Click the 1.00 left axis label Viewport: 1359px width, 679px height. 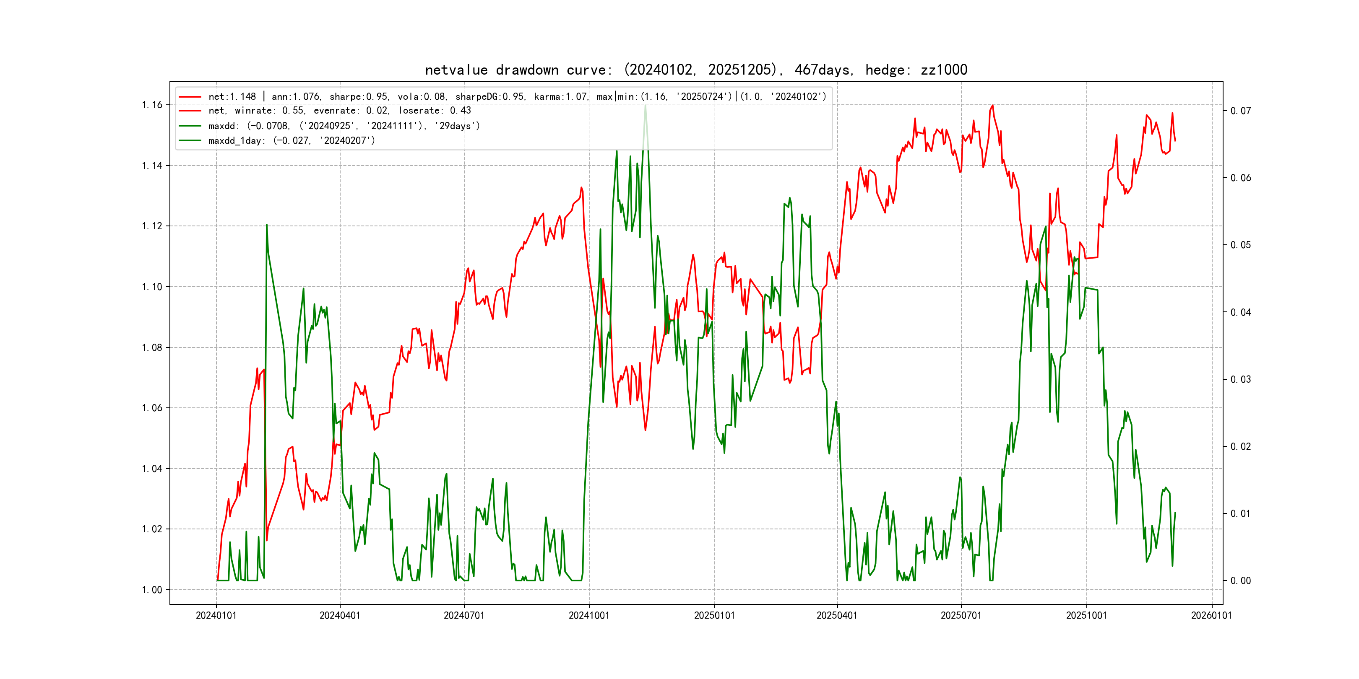pyautogui.click(x=152, y=590)
